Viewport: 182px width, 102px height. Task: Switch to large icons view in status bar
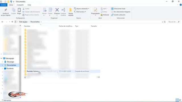180,100
